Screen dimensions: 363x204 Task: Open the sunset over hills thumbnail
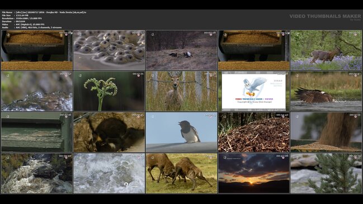(254, 173)
